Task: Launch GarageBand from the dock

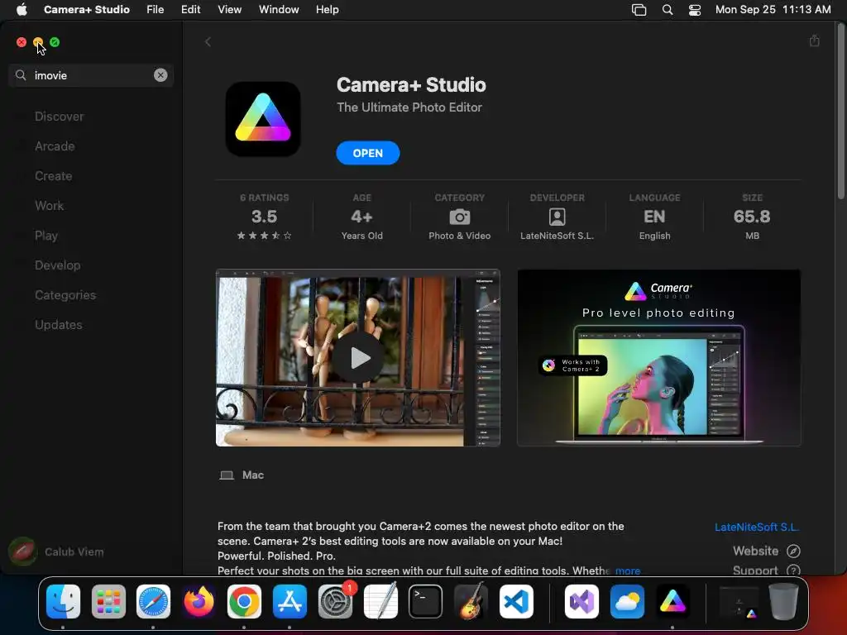Action: [471, 601]
